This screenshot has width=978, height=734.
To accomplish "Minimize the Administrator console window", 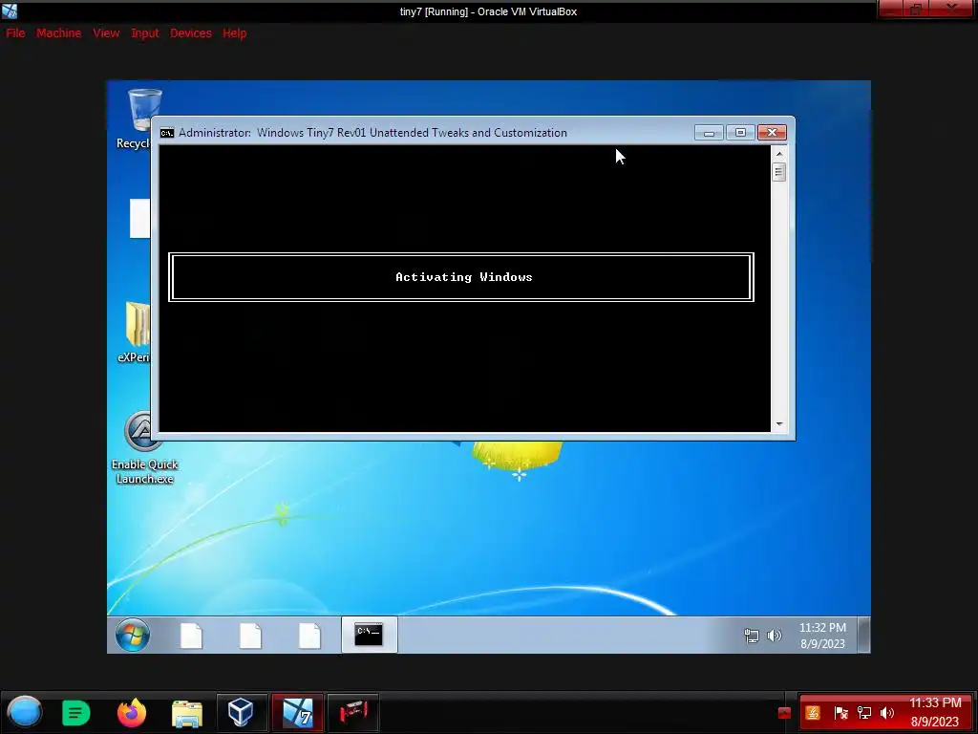I will pos(710,132).
